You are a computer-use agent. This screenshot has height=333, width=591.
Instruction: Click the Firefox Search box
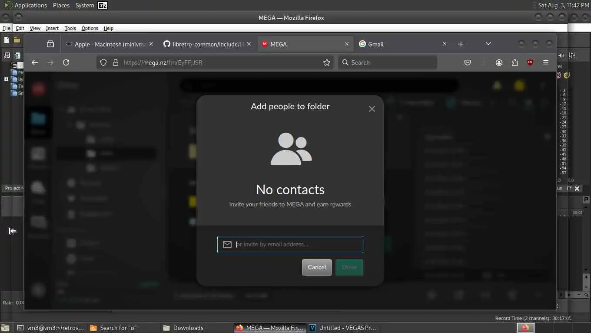(x=388, y=62)
